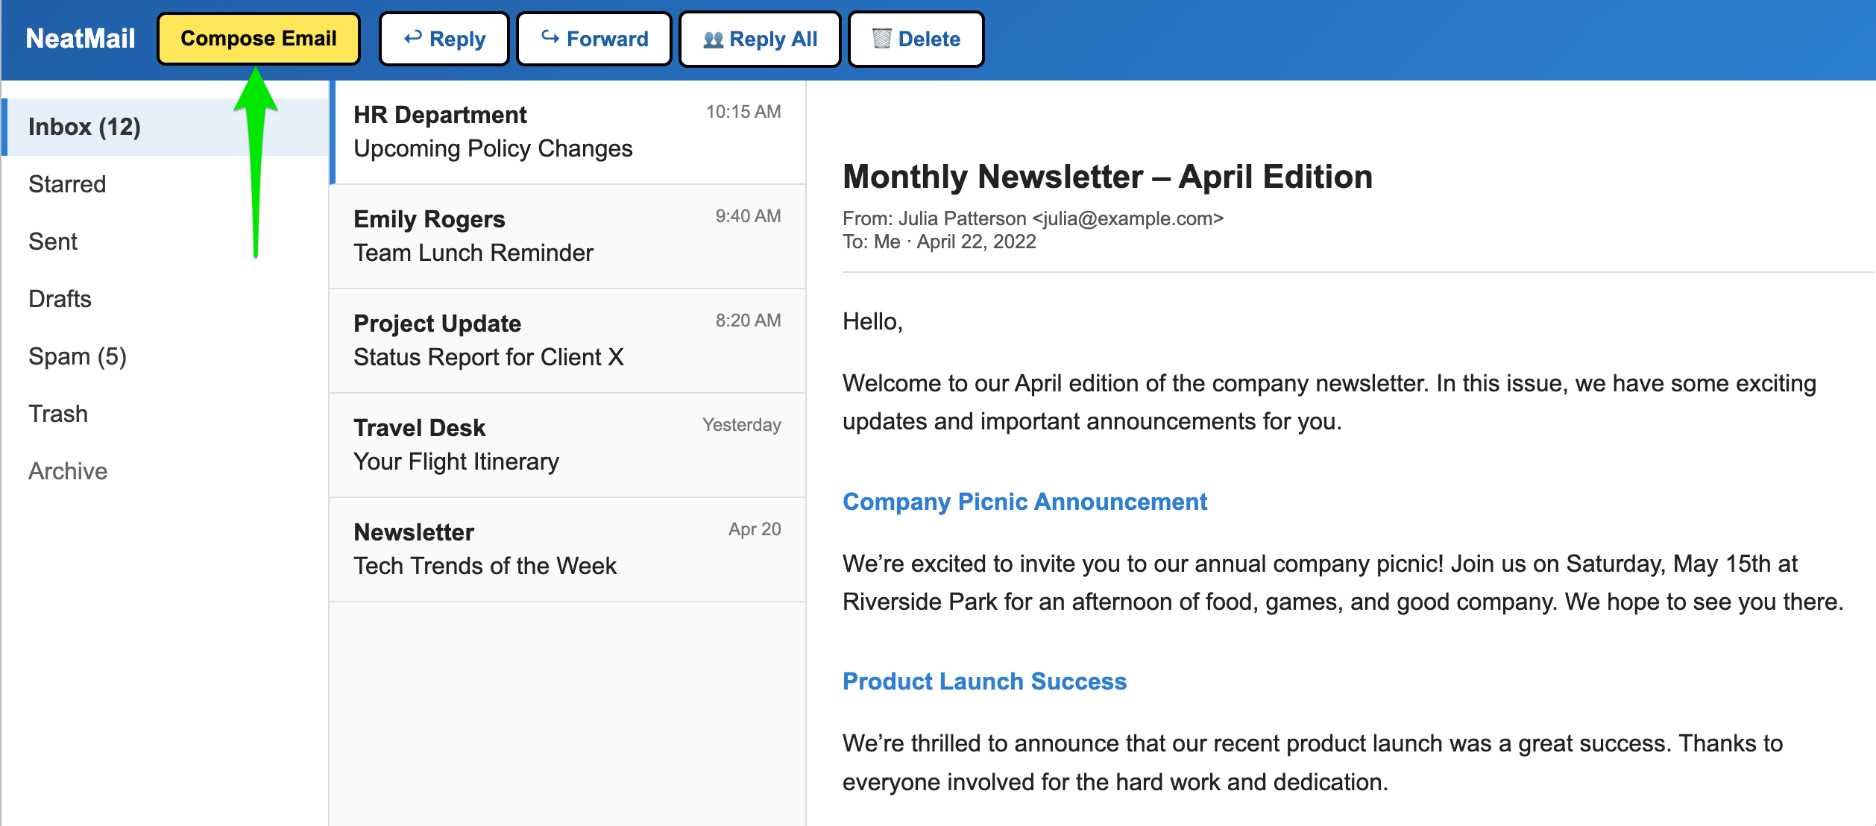The height and width of the screenshot is (826, 1876).
Task: Open the Sent folder
Action: 53,242
